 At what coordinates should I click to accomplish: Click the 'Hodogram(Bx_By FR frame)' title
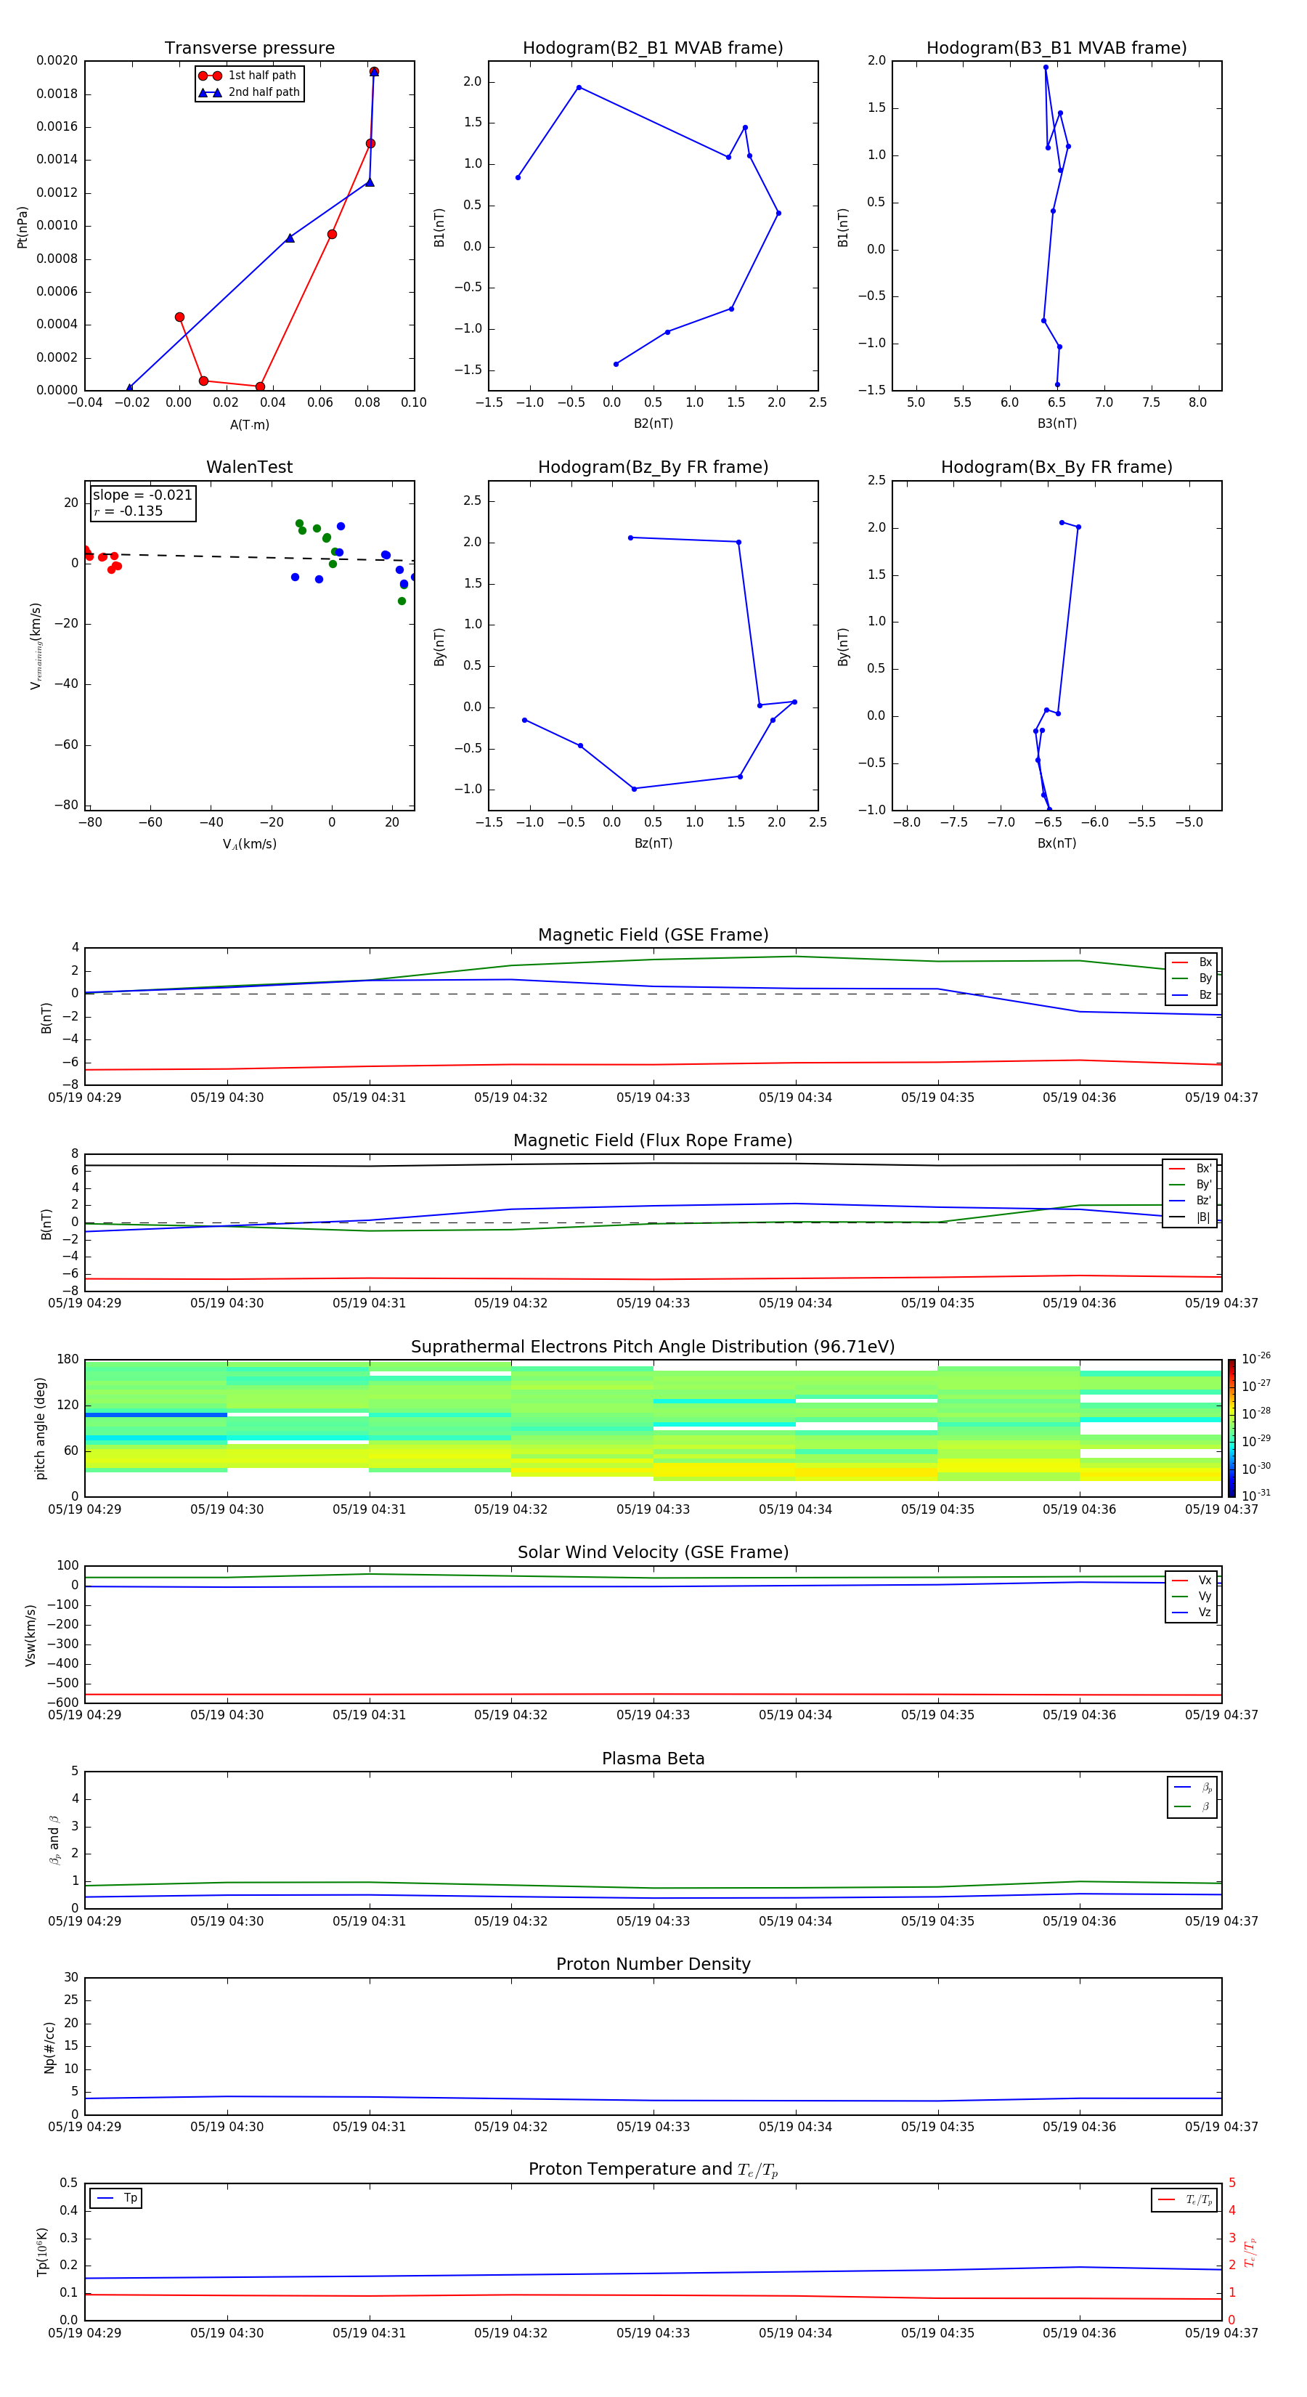1056,467
